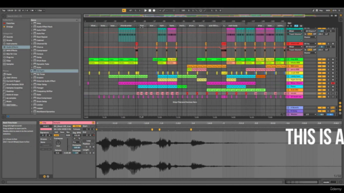Click the Transpose knob
The image size is (344, 193).
58,143
